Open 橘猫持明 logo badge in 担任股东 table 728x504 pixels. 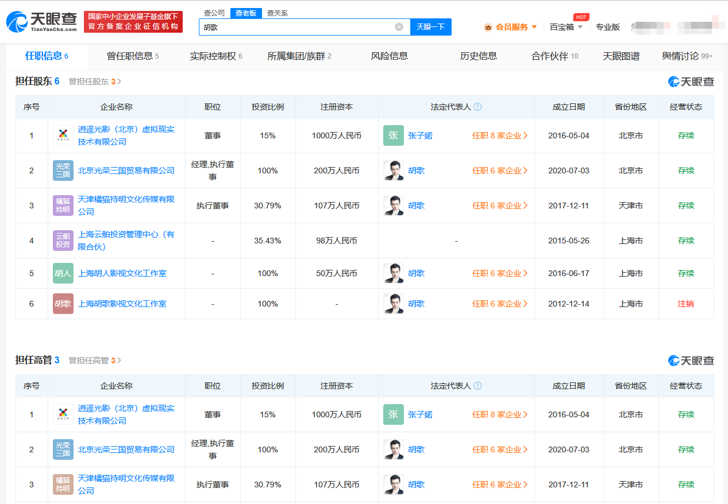tap(63, 206)
